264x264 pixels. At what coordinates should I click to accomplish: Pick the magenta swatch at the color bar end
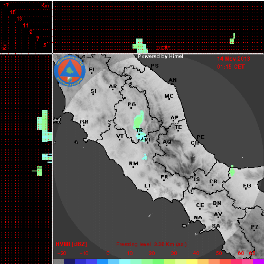pyautogui.click(x=258, y=261)
